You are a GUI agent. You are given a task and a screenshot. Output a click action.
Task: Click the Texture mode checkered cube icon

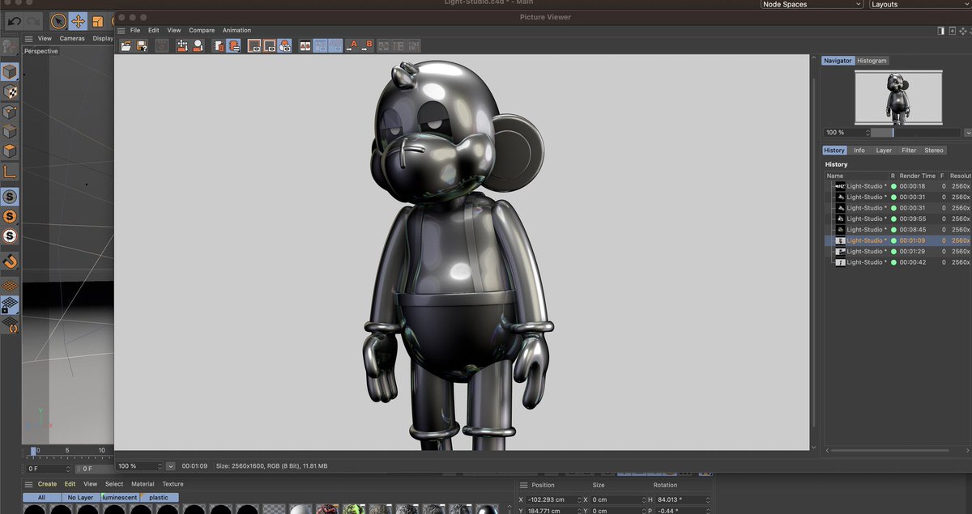point(10,91)
